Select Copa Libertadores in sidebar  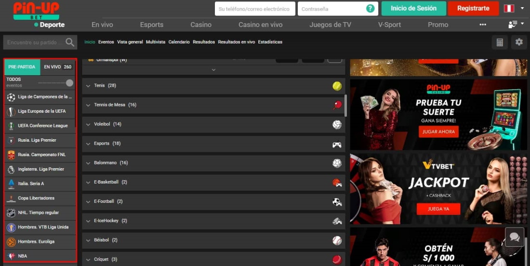[40, 199]
